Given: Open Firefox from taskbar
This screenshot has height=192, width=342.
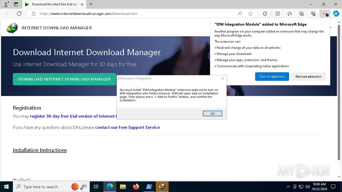Looking at the screenshot, I should [x=136, y=187].
